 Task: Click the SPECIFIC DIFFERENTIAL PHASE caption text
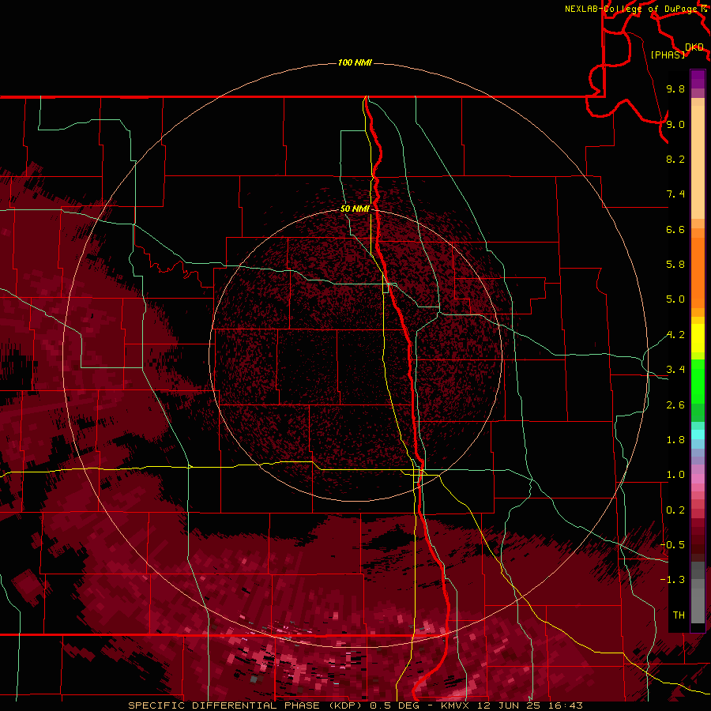click(x=225, y=705)
